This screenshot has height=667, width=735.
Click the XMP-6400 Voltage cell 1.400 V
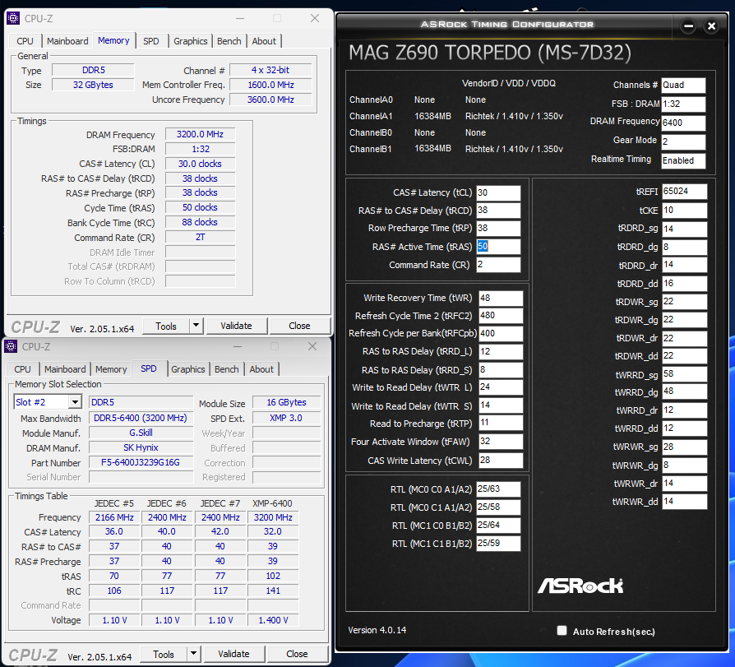[273, 620]
